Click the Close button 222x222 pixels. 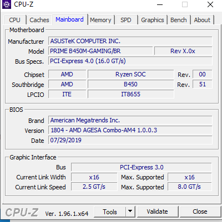click(x=200, y=211)
